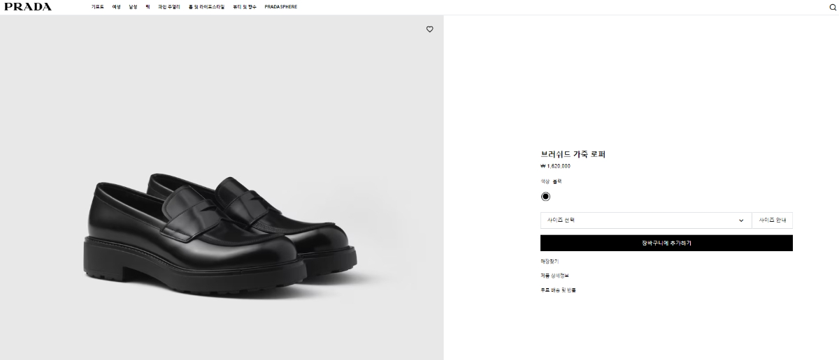This screenshot has height=360, width=839.
Task: Add loafer to wishlist with heart icon
Action: coord(430,29)
